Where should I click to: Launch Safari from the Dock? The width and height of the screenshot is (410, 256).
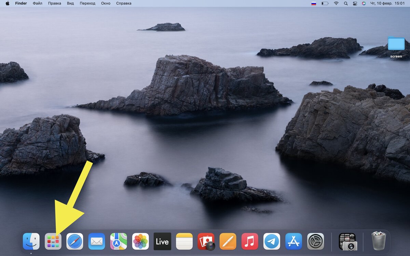tap(75, 241)
